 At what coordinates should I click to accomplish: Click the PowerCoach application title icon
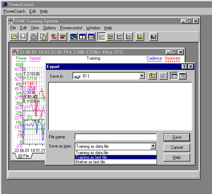(x=5, y=5)
